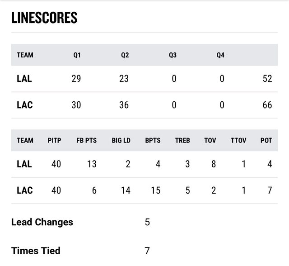Click the LINESCORES heading
Image resolution: width=289 pixels, height=266 pixels.
coord(44,18)
